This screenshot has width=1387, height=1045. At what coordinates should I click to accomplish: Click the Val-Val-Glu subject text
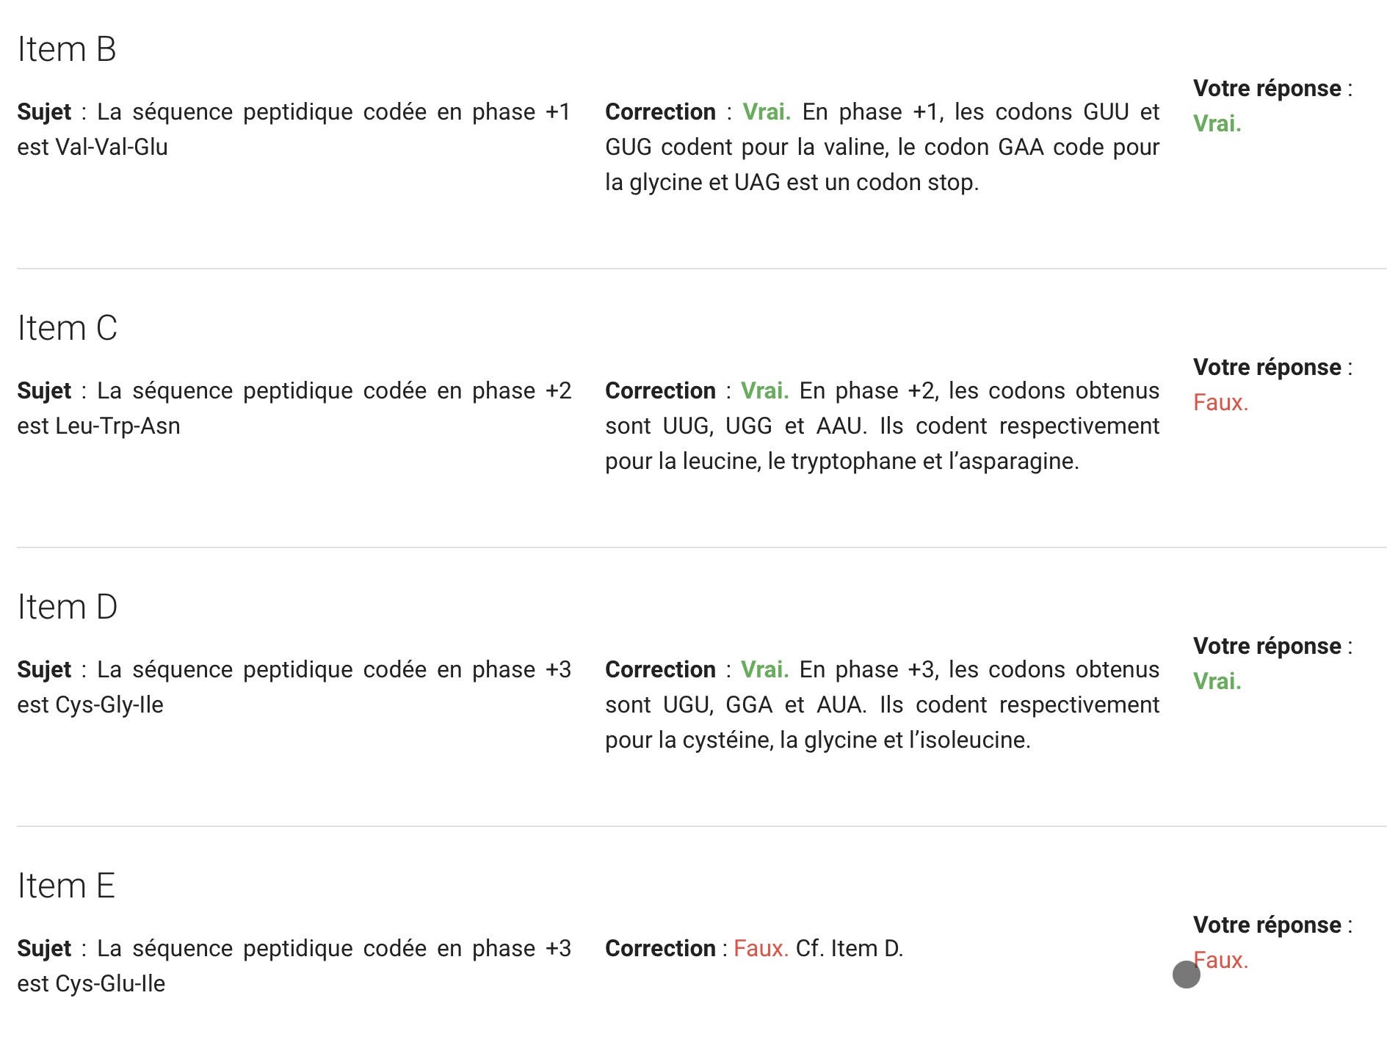point(112,147)
